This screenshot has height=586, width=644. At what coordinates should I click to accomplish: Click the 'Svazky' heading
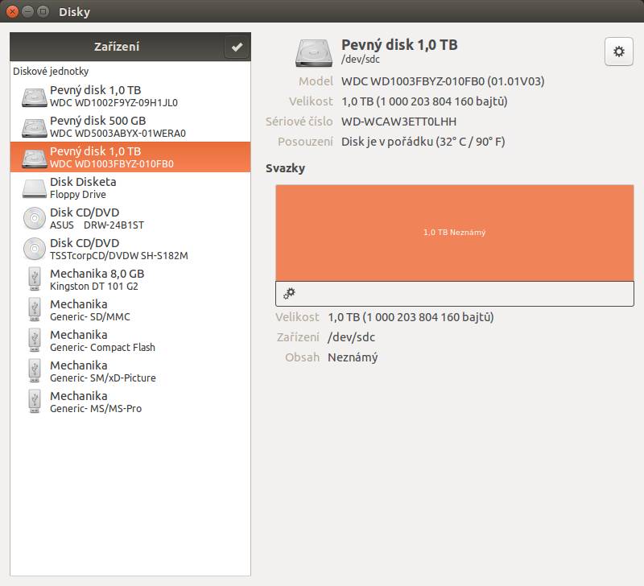pyautogui.click(x=285, y=168)
